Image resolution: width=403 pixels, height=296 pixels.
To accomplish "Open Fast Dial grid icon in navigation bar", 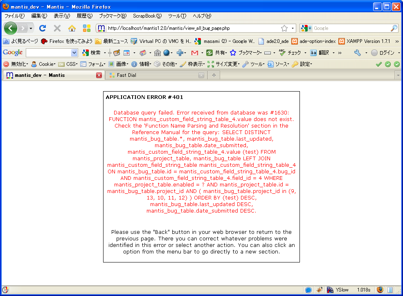I will (x=87, y=28).
